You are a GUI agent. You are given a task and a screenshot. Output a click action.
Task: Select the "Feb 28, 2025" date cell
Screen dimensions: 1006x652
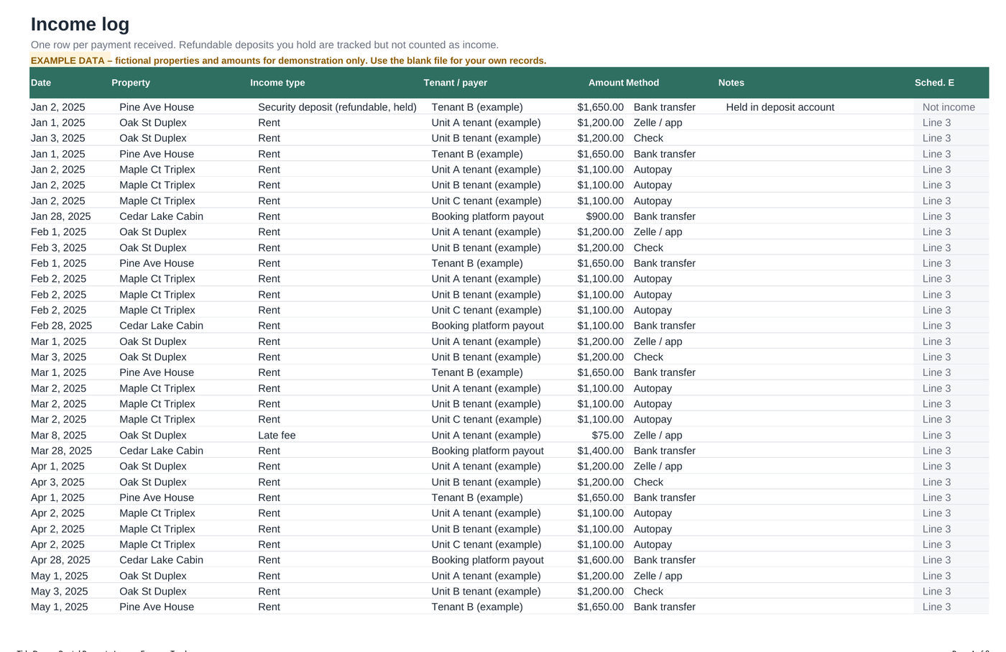pyautogui.click(x=61, y=326)
